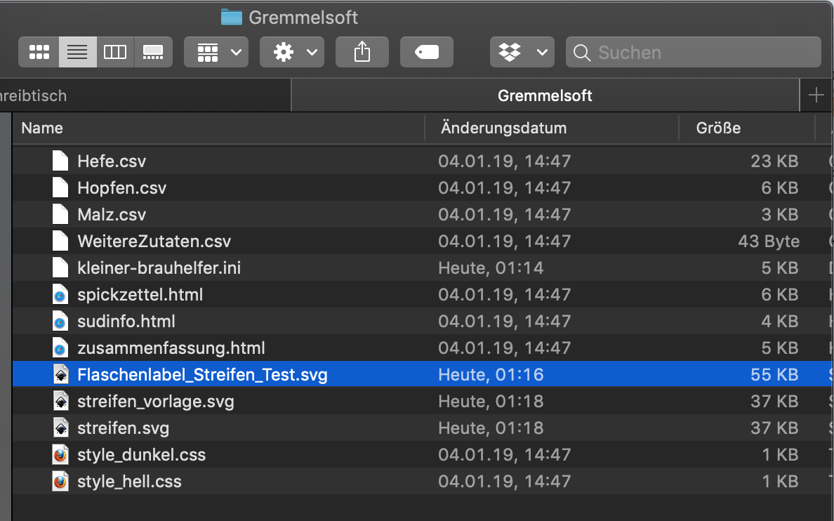Click the streifen_vorlage.svg Inkscape icon
Viewport: 834px width, 521px height.
pos(61,402)
